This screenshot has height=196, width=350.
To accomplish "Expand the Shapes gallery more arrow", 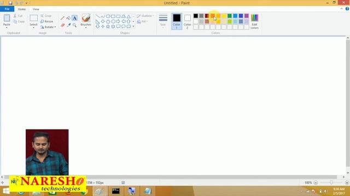I will 133,27.
